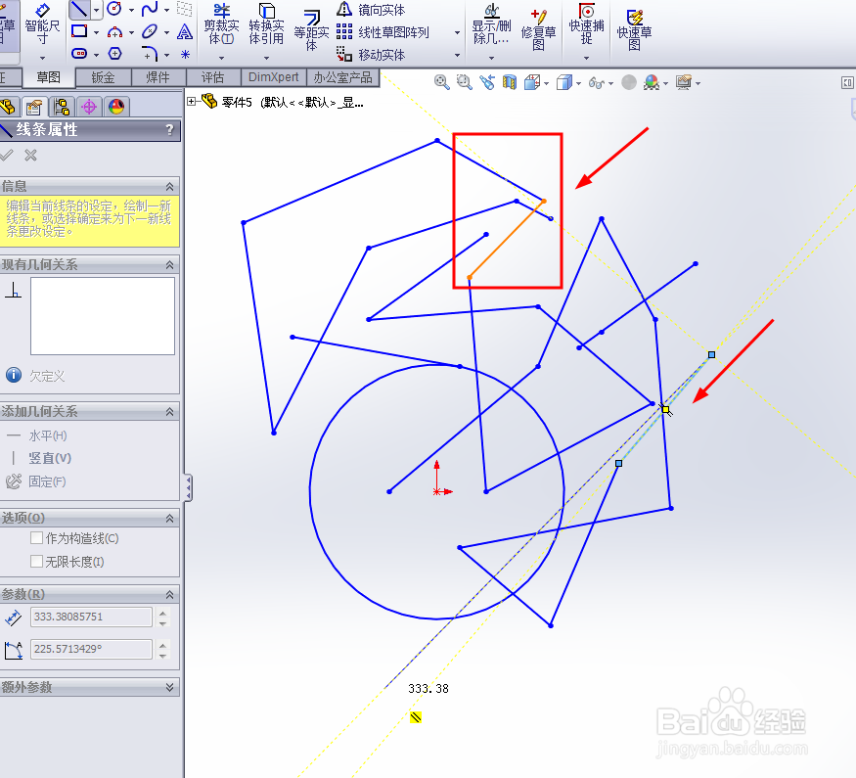Switch to the 评估 tab

click(x=213, y=77)
